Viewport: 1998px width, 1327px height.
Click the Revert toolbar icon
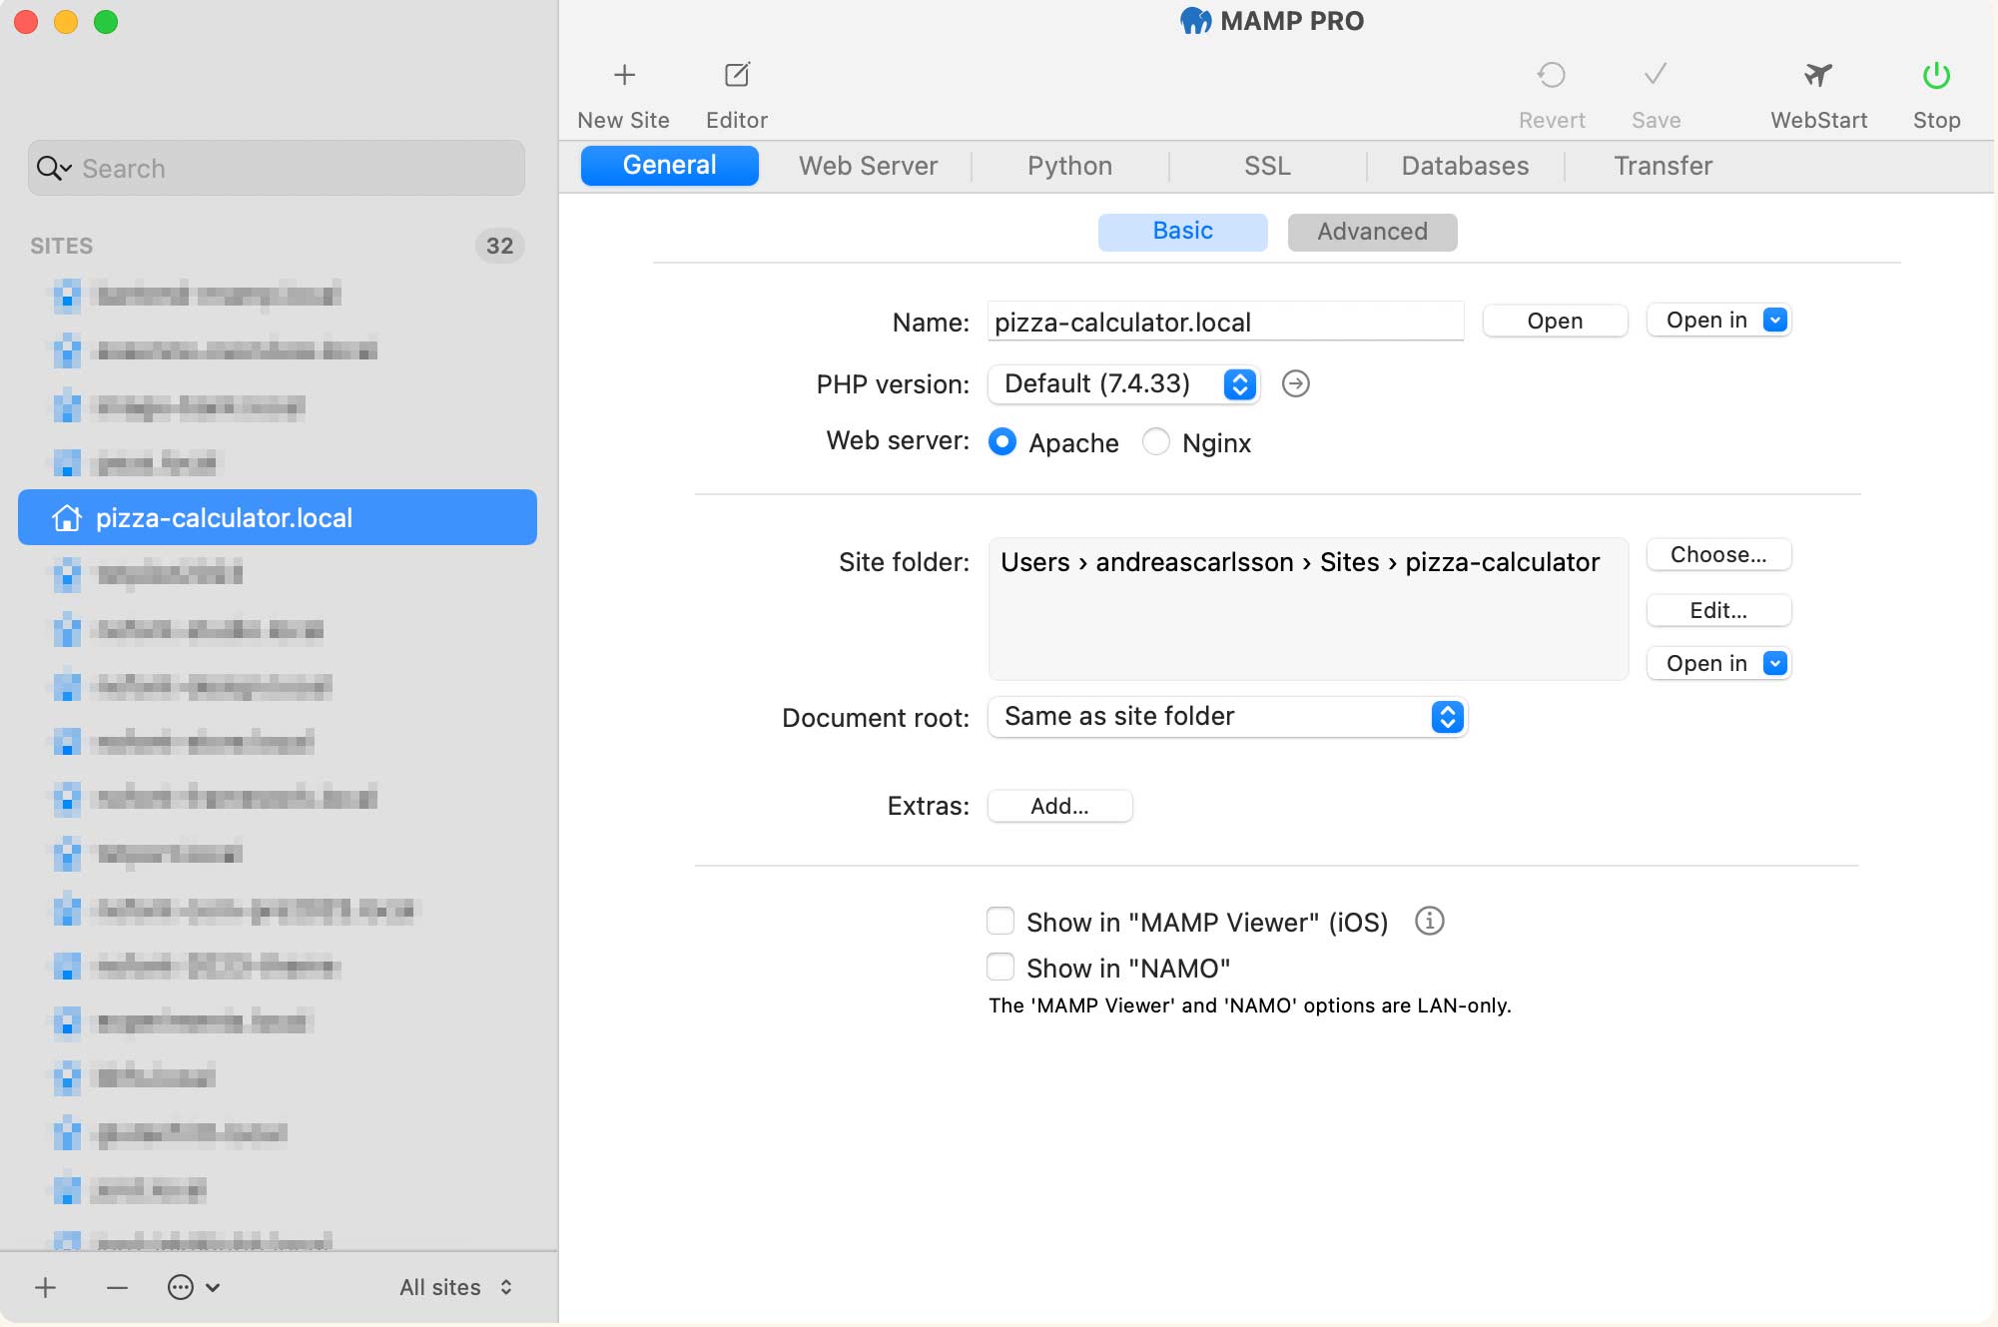click(x=1551, y=75)
